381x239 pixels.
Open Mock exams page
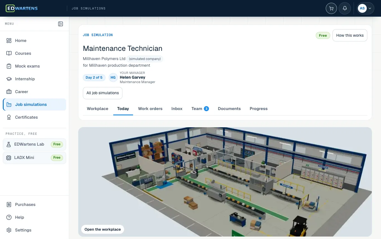pos(35,66)
